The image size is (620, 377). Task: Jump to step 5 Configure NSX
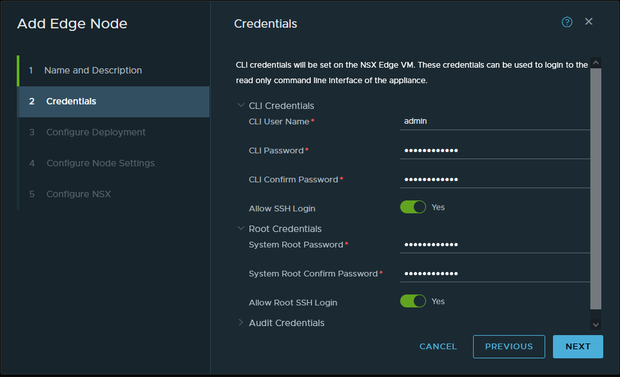point(78,194)
